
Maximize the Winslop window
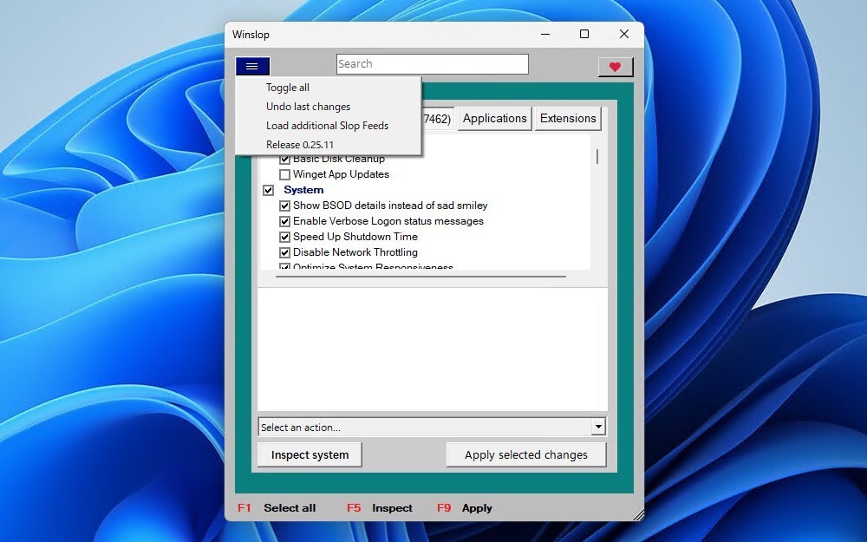tap(584, 35)
